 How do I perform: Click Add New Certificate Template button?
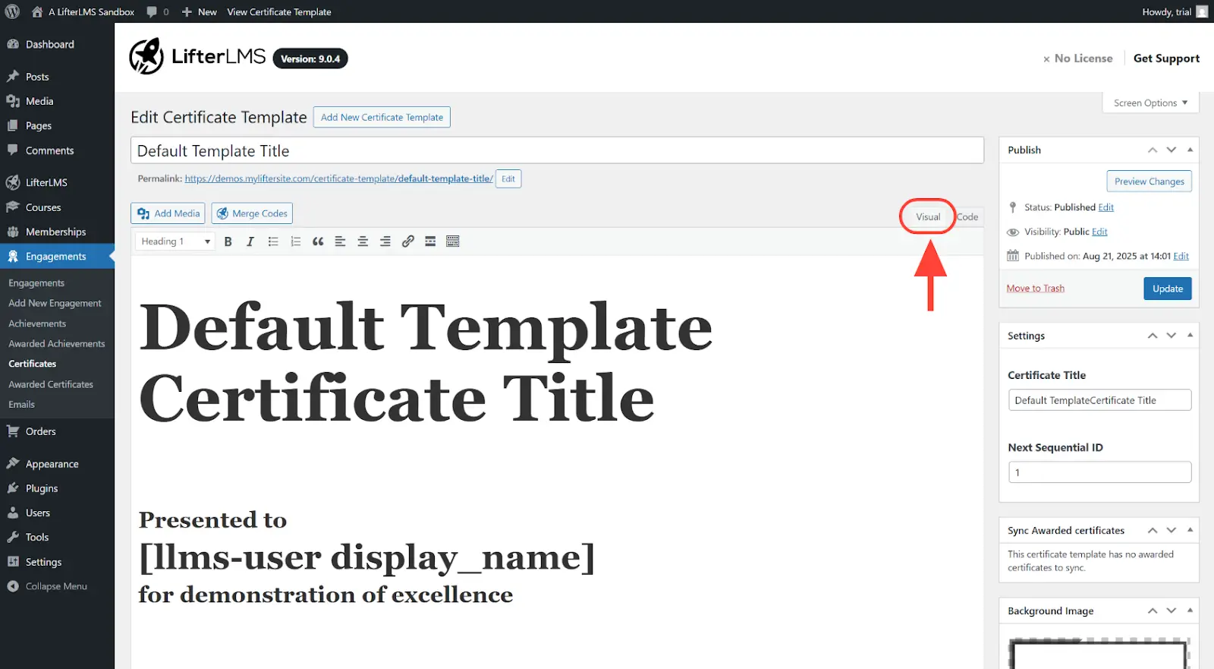382,117
